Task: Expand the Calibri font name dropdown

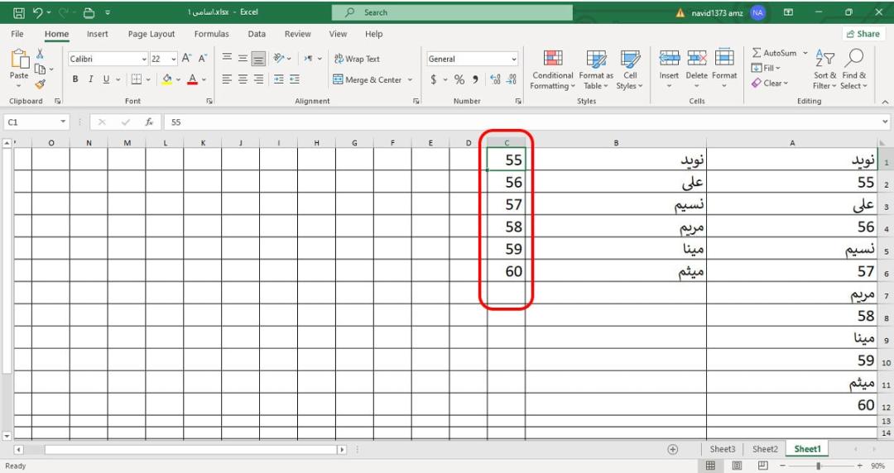Action: pyautogui.click(x=144, y=59)
